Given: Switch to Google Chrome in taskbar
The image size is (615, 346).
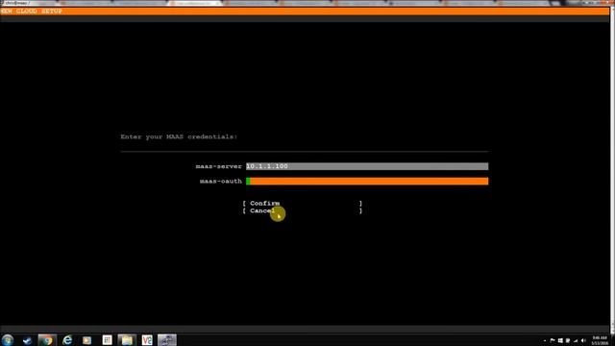Looking at the screenshot, I should coord(47,340).
